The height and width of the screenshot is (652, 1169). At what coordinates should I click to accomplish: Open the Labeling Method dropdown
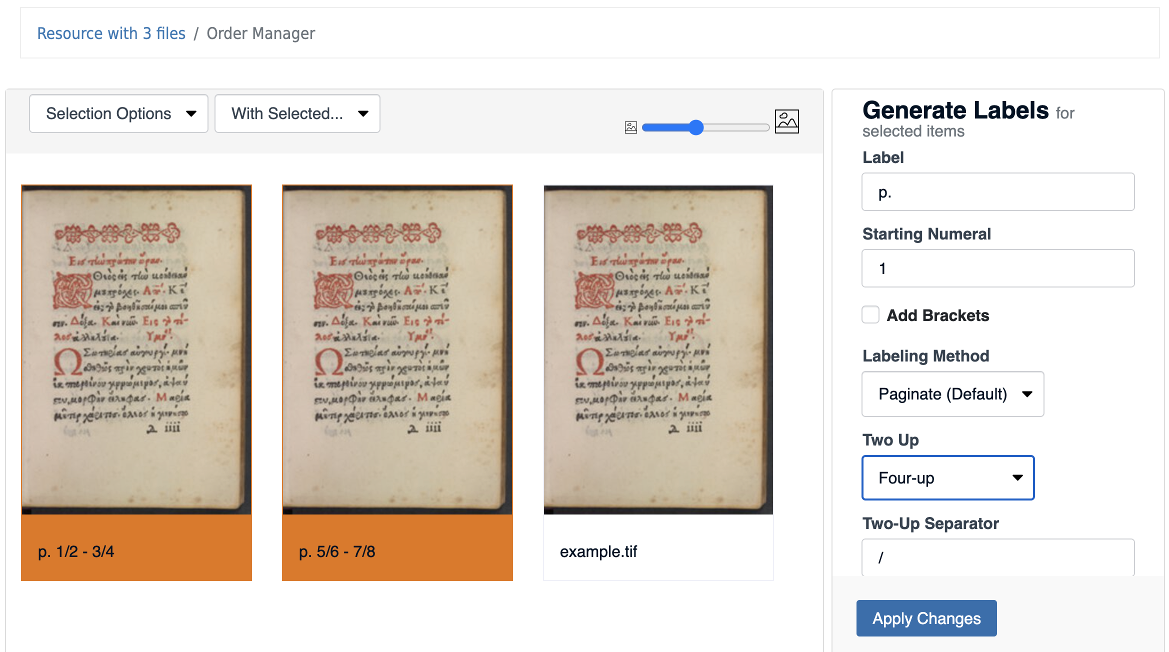[951, 394]
